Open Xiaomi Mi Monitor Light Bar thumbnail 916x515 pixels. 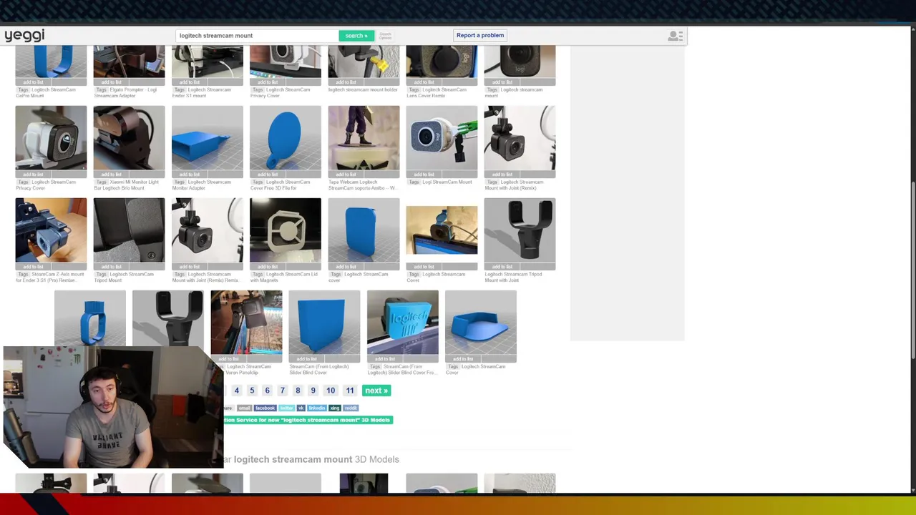(129, 138)
